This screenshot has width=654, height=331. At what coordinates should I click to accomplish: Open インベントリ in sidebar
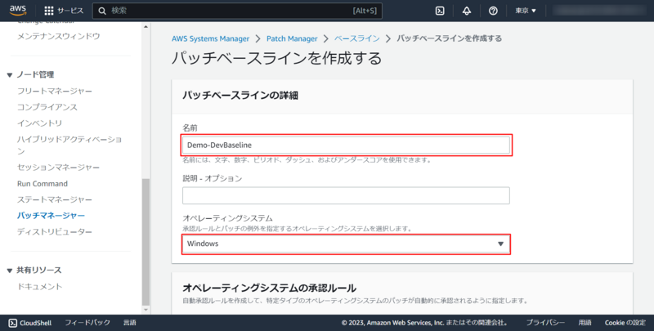coord(39,123)
